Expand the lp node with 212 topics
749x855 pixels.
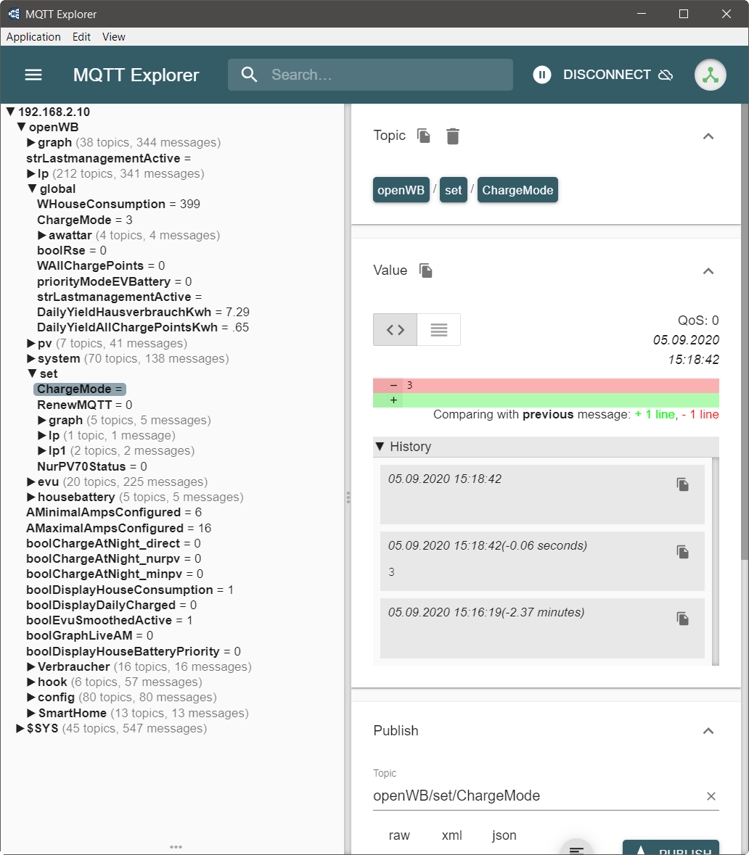(31, 173)
